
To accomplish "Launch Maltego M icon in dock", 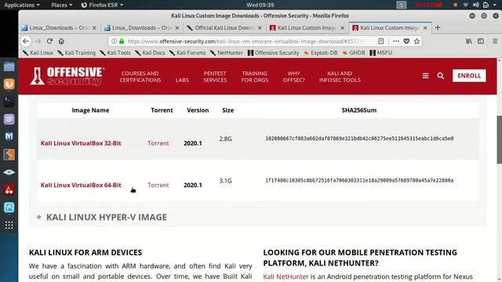I will coord(9,137).
